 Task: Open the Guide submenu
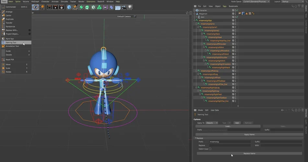[16, 51]
